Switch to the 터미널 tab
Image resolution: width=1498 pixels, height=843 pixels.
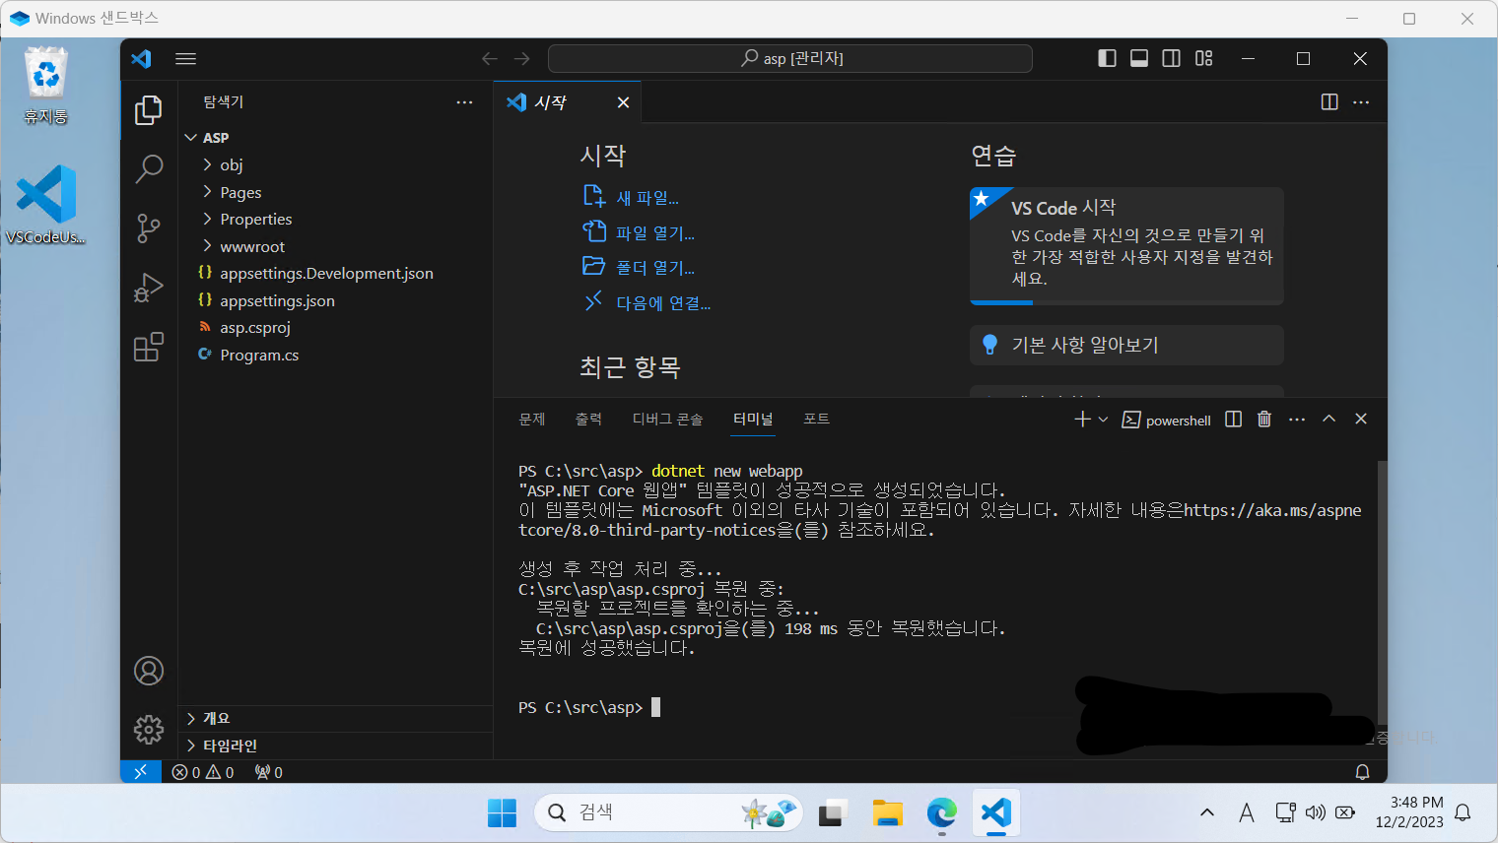tap(753, 420)
